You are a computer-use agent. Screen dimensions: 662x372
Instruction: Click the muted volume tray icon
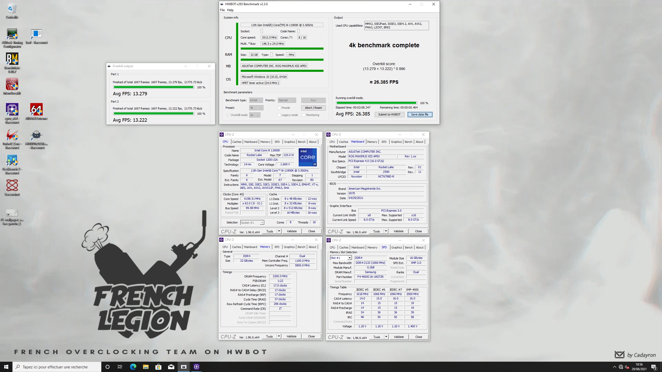[627, 367]
